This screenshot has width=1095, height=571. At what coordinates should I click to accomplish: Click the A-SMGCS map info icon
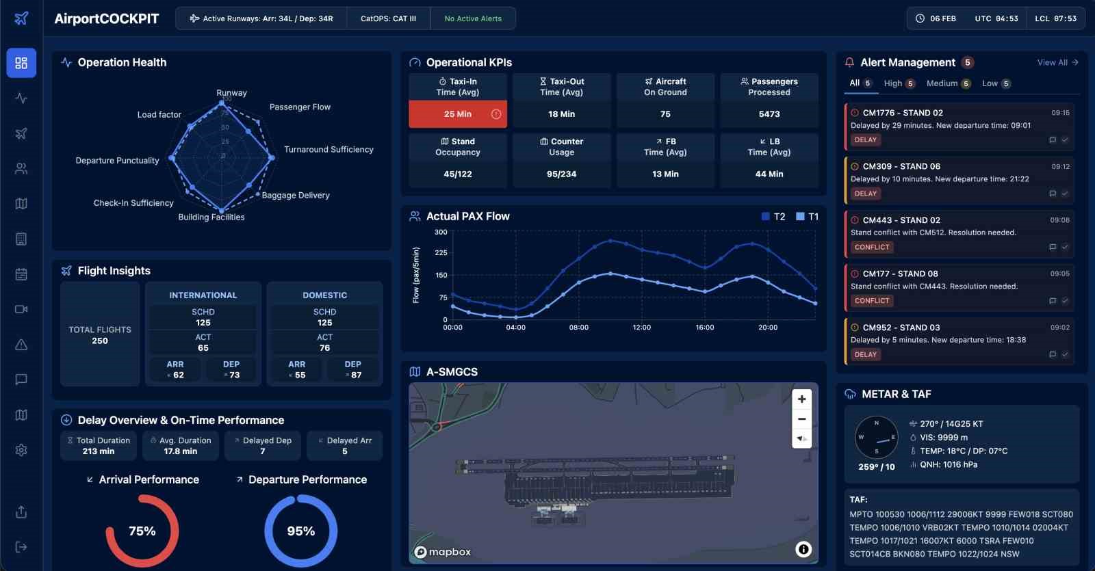803,548
